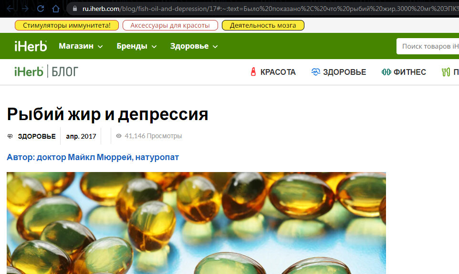Go to the browser home page icon
Image resolution: width=459 pixels, height=274 pixels.
click(x=56, y=9)
